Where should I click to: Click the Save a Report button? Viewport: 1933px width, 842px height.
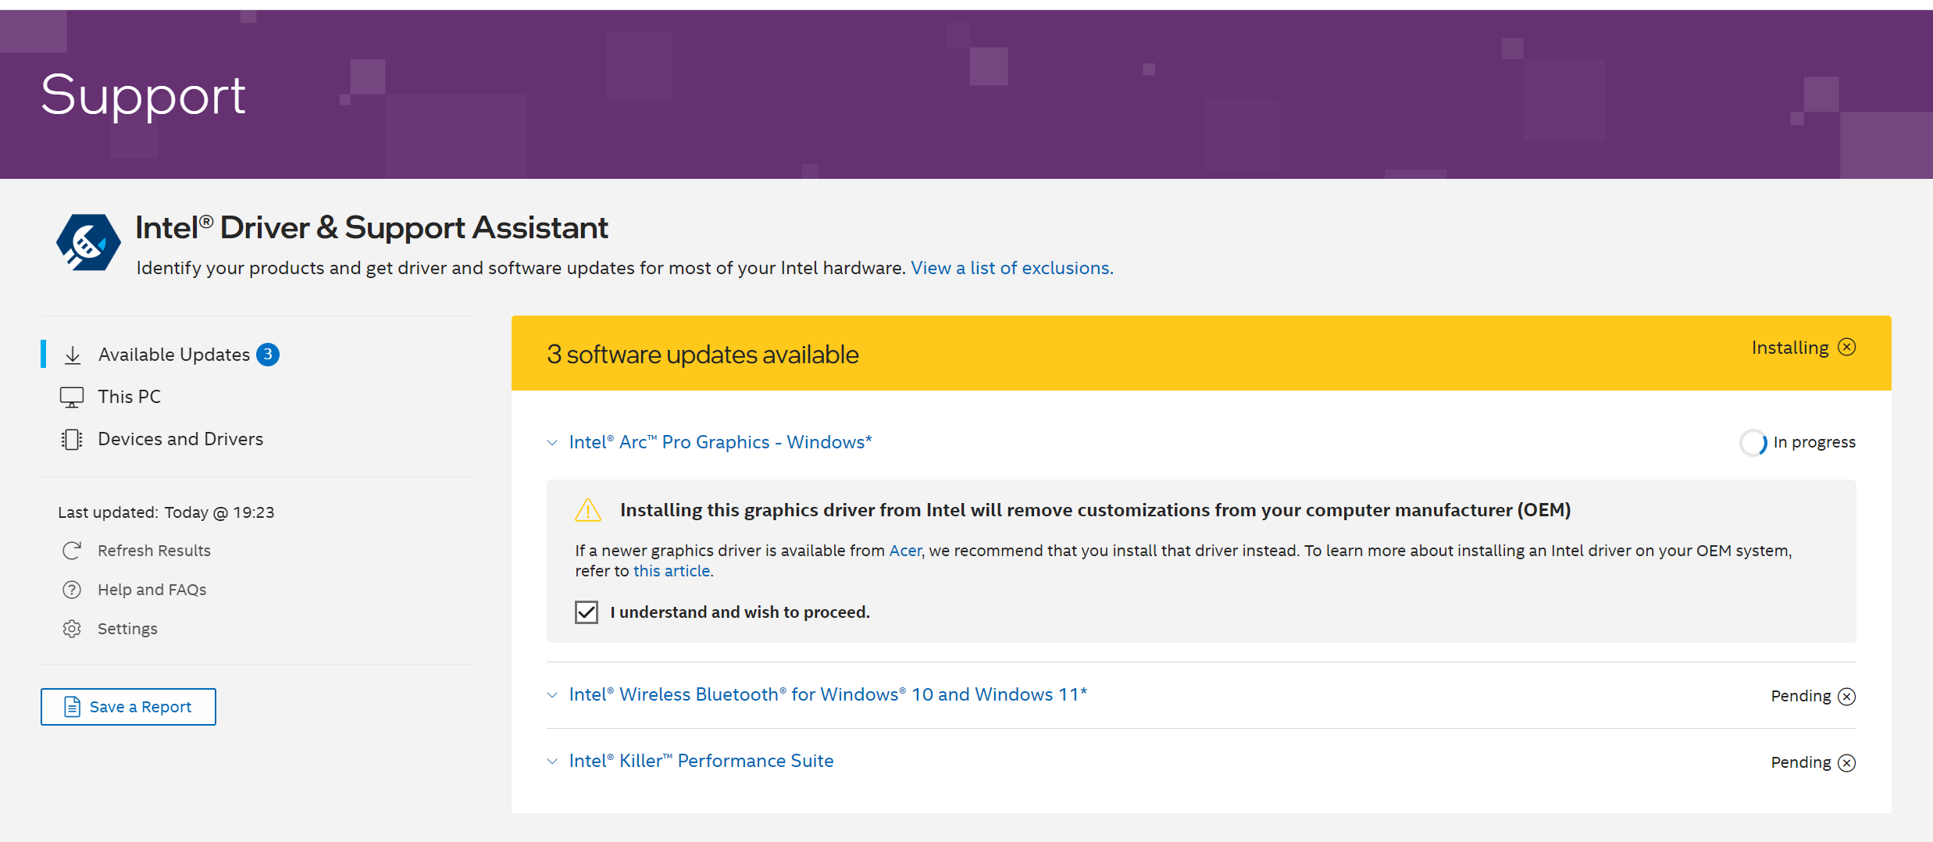tap(128, 707)
